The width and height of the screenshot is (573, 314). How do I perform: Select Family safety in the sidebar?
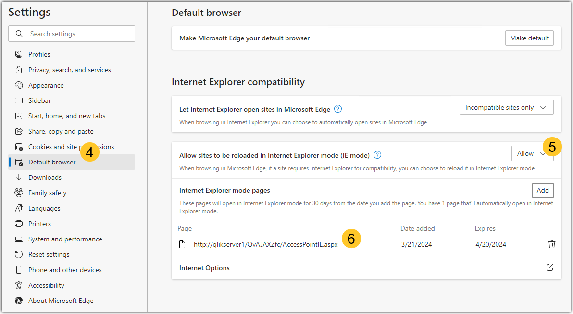coord(47,193)
